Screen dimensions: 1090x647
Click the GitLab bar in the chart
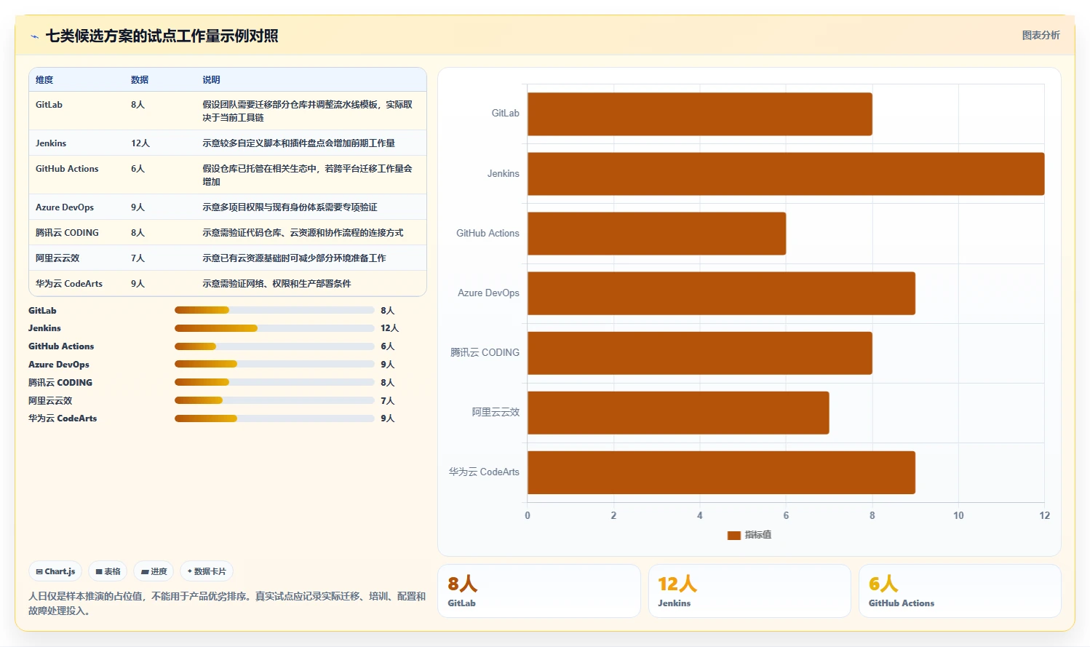700,114
